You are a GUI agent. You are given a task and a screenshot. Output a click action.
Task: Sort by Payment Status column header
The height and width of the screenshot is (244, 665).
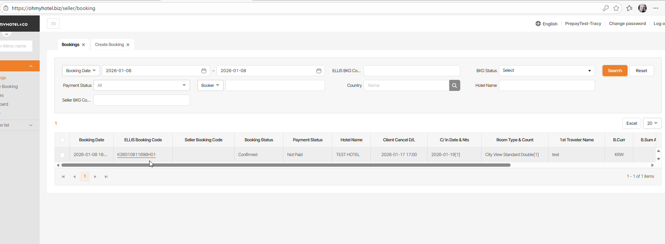(x=308, y=140)
